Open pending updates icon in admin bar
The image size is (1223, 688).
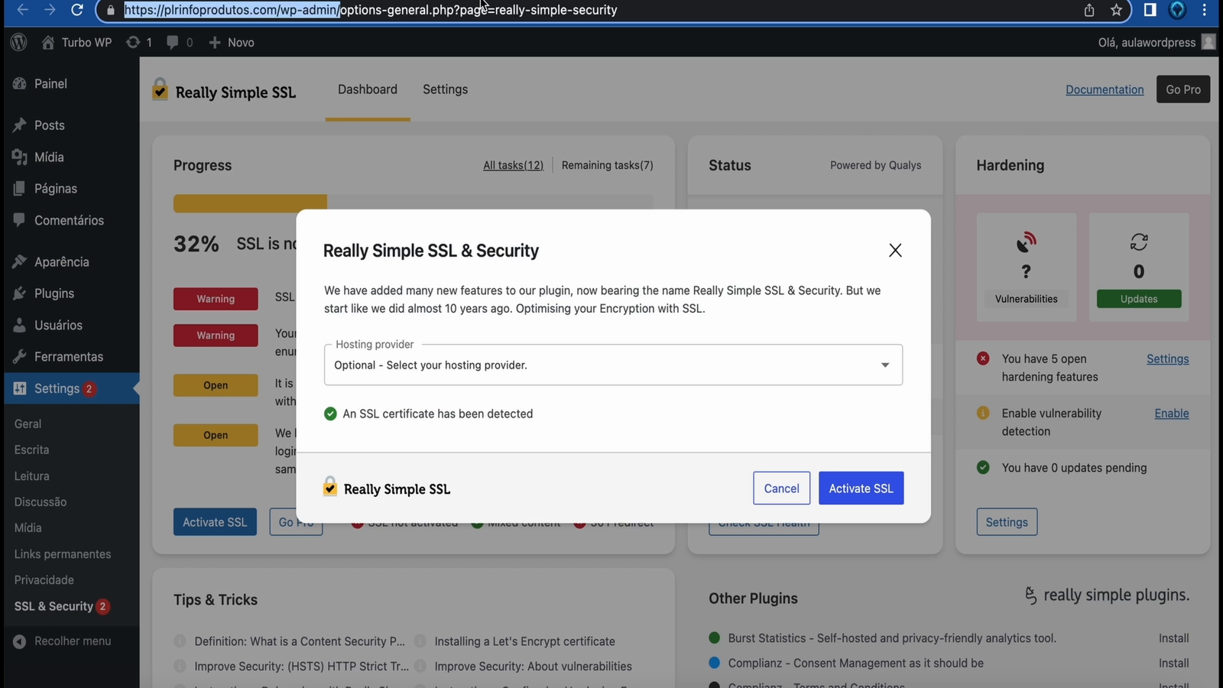click(x=139, y=42)
